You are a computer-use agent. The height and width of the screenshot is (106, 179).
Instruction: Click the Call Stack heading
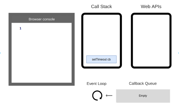coord(101,6)
